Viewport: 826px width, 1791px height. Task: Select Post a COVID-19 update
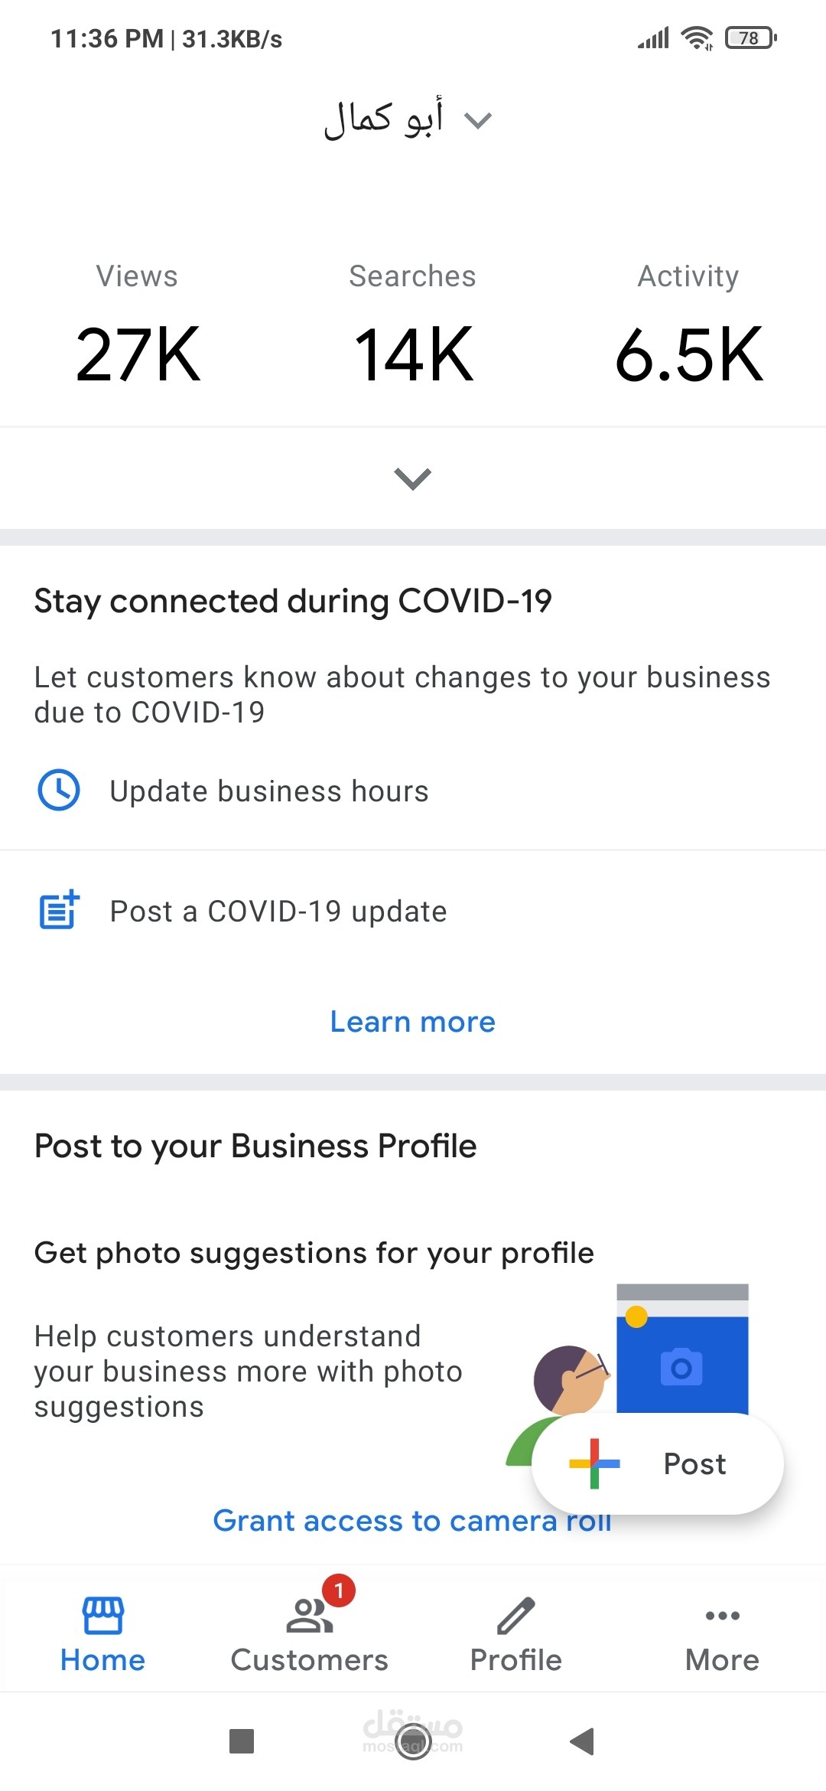[278, 912]
